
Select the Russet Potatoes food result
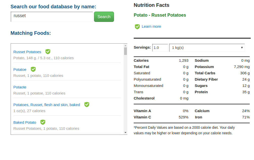27,52
